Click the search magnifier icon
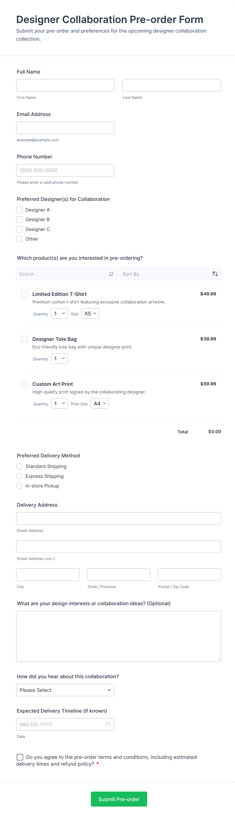Screen dimensions: 235x819 (x=111, y=274)
